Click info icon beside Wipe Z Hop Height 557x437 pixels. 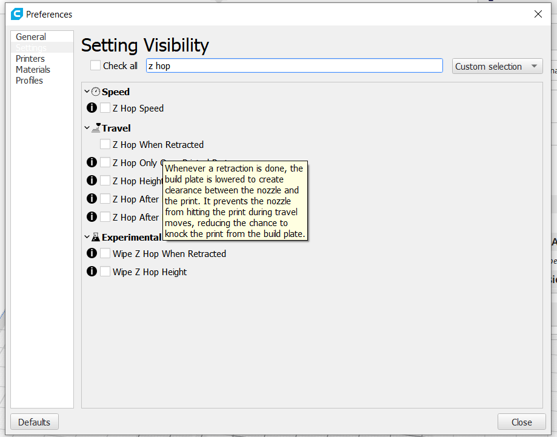coord(92,272)
